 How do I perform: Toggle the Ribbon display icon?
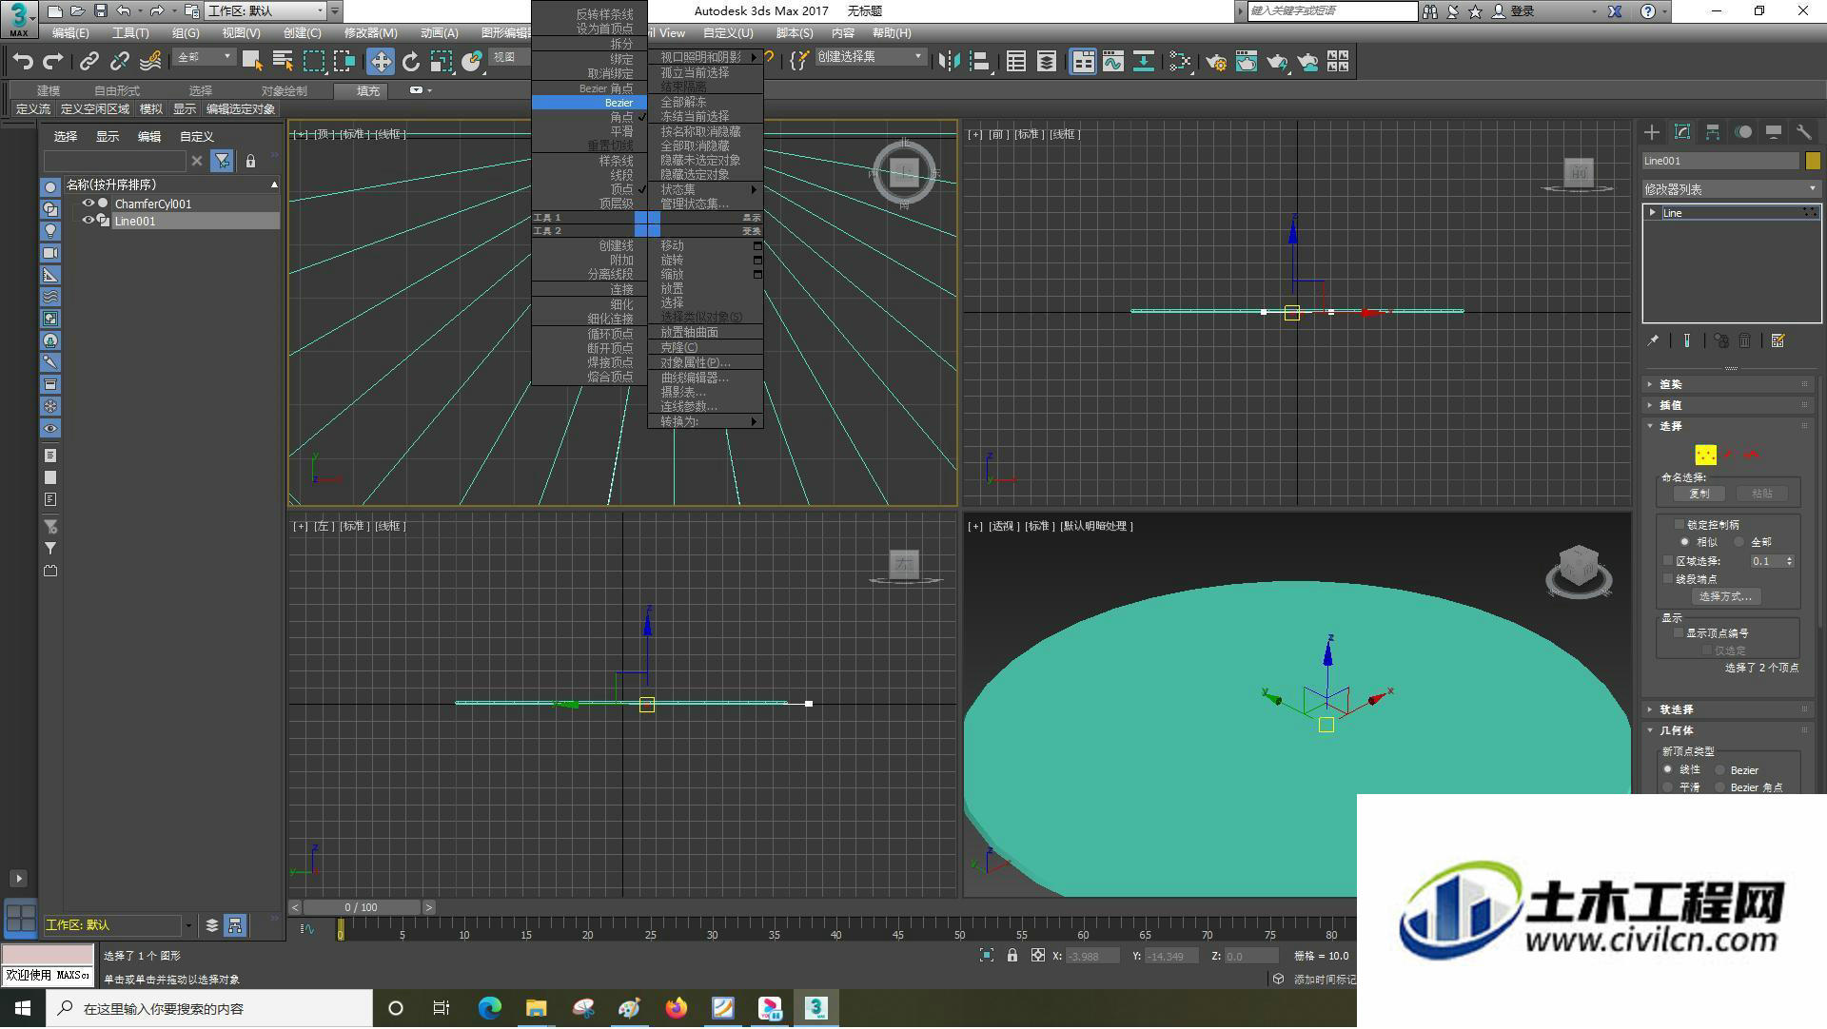(x=1083, y=62)
